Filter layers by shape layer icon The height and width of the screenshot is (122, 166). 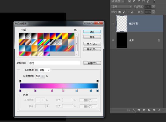[143, 1]
